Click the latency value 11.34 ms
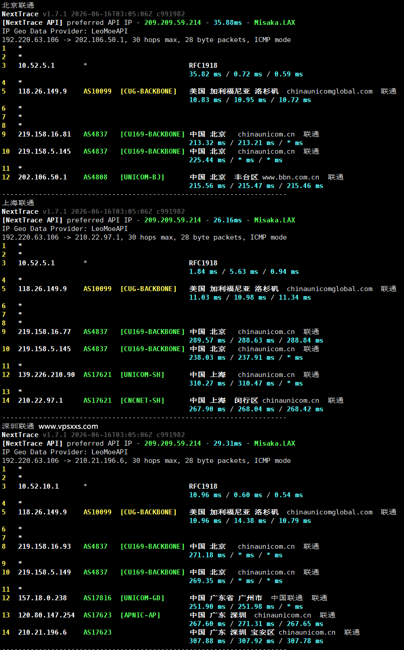 [x=295, y=297]
